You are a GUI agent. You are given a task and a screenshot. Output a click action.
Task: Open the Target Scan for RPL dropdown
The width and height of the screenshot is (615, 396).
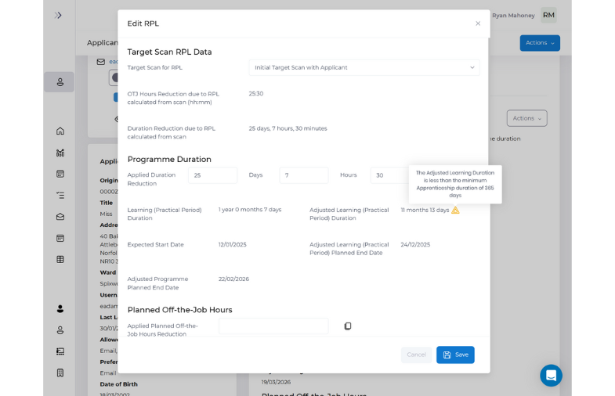tap(364, 68)
